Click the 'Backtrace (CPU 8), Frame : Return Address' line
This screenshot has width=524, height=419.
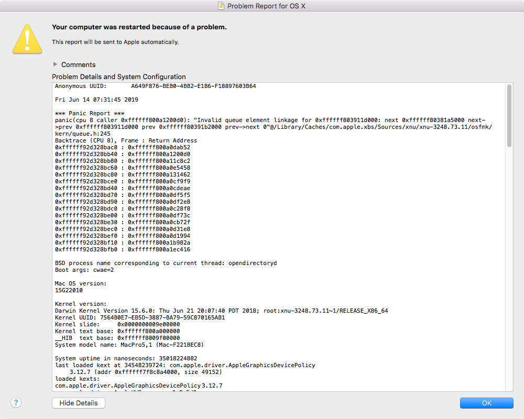pyautogui.click(x=126, y=141)
